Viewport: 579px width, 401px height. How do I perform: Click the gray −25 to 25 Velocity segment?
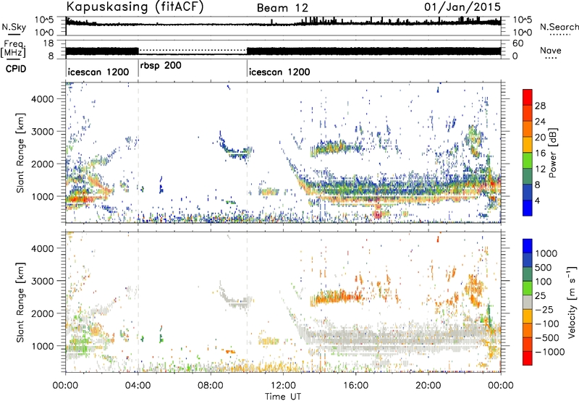528,303
